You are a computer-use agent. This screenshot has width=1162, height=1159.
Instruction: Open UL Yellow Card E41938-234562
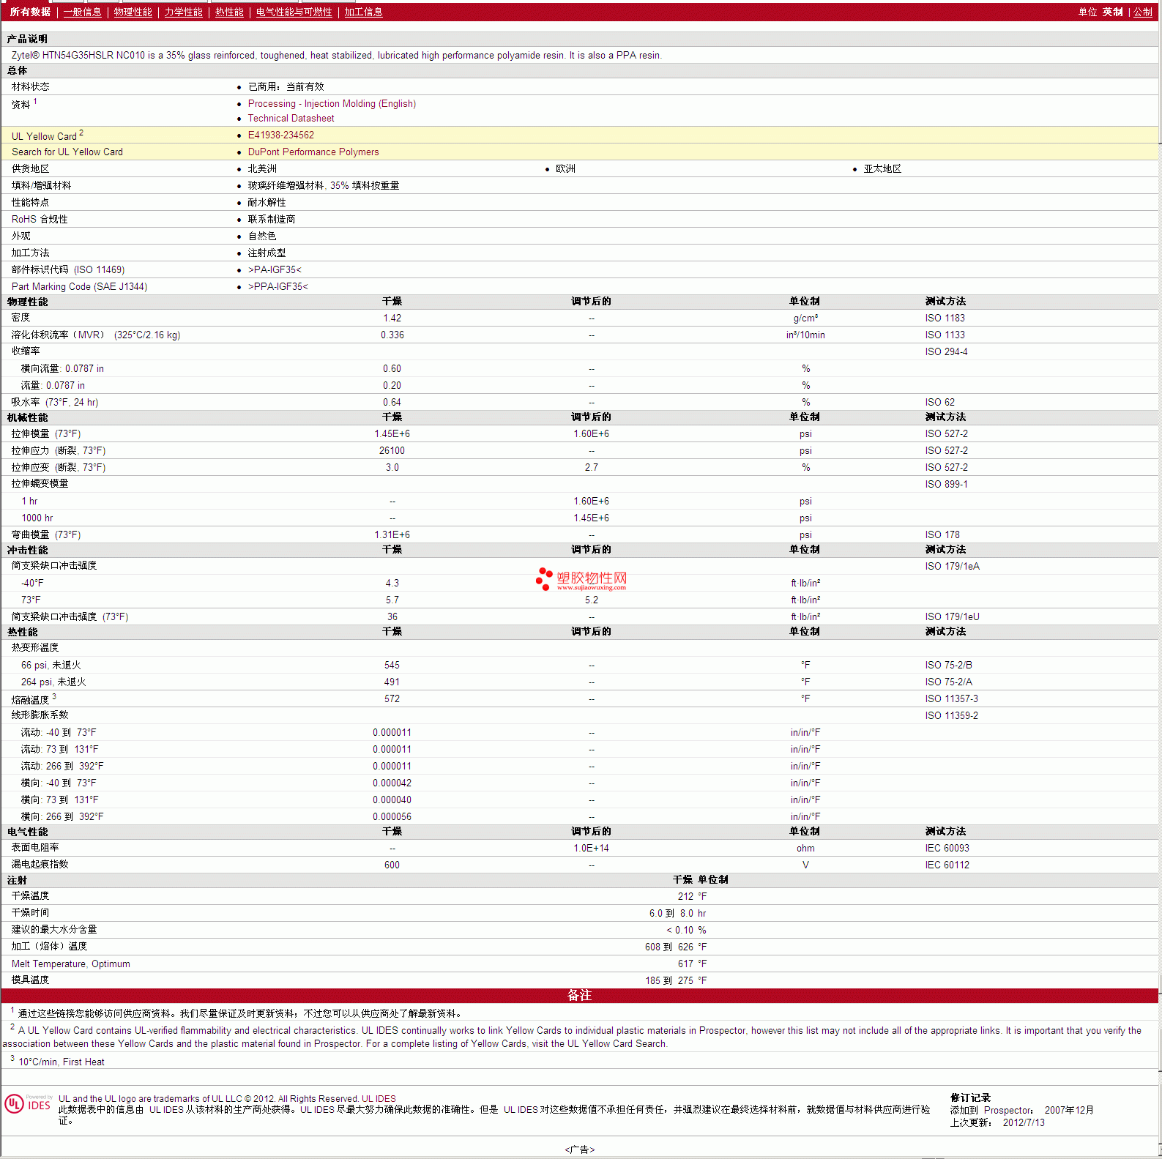(x=280, y=135)
